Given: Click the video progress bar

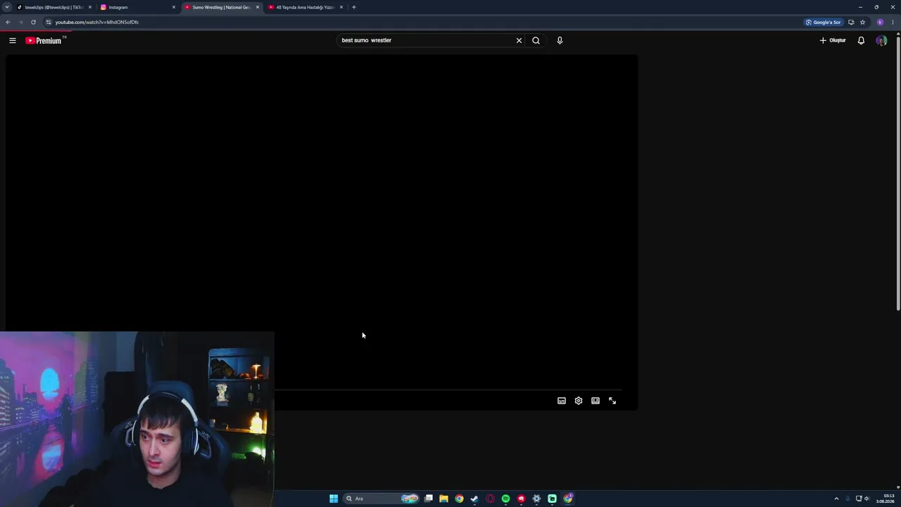Looking at the screenshot, I should [448, 389].
